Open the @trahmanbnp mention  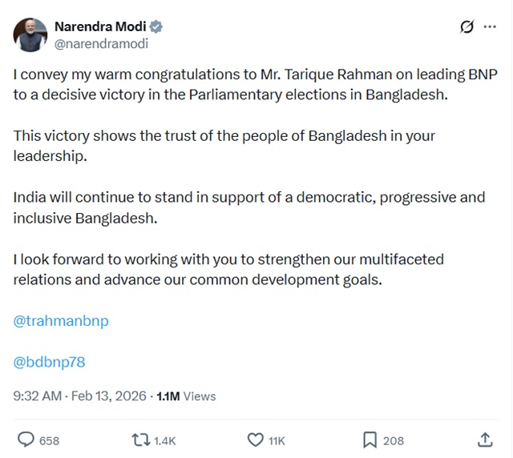[x=61, y=321]
